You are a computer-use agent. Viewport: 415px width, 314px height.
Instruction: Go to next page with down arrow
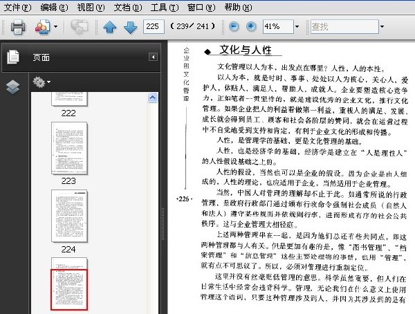coord(131,27)
